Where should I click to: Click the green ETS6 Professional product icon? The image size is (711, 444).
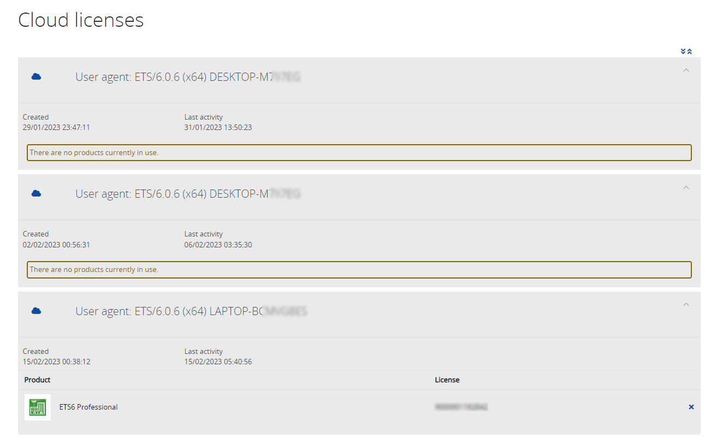click(37, 407)
